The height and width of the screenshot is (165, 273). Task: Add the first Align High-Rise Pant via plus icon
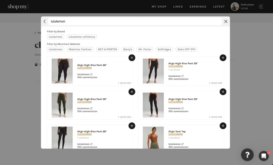point(132,58)
